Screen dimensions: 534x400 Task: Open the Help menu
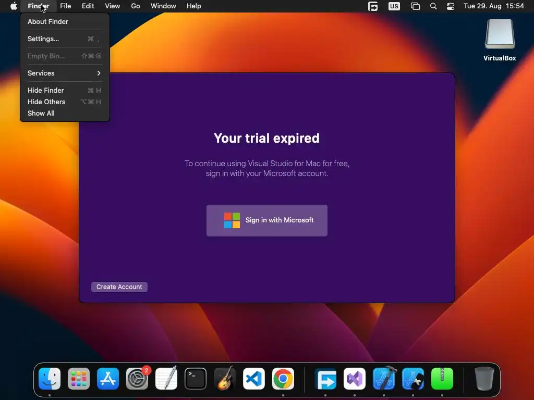coord(194,6)
